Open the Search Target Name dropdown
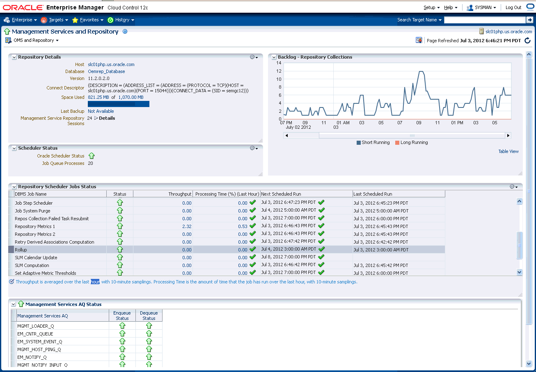 (419, 20)
